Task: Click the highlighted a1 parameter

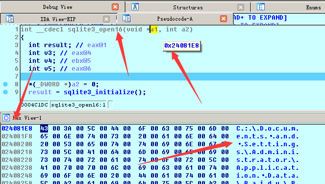Action: pos(154,29)
